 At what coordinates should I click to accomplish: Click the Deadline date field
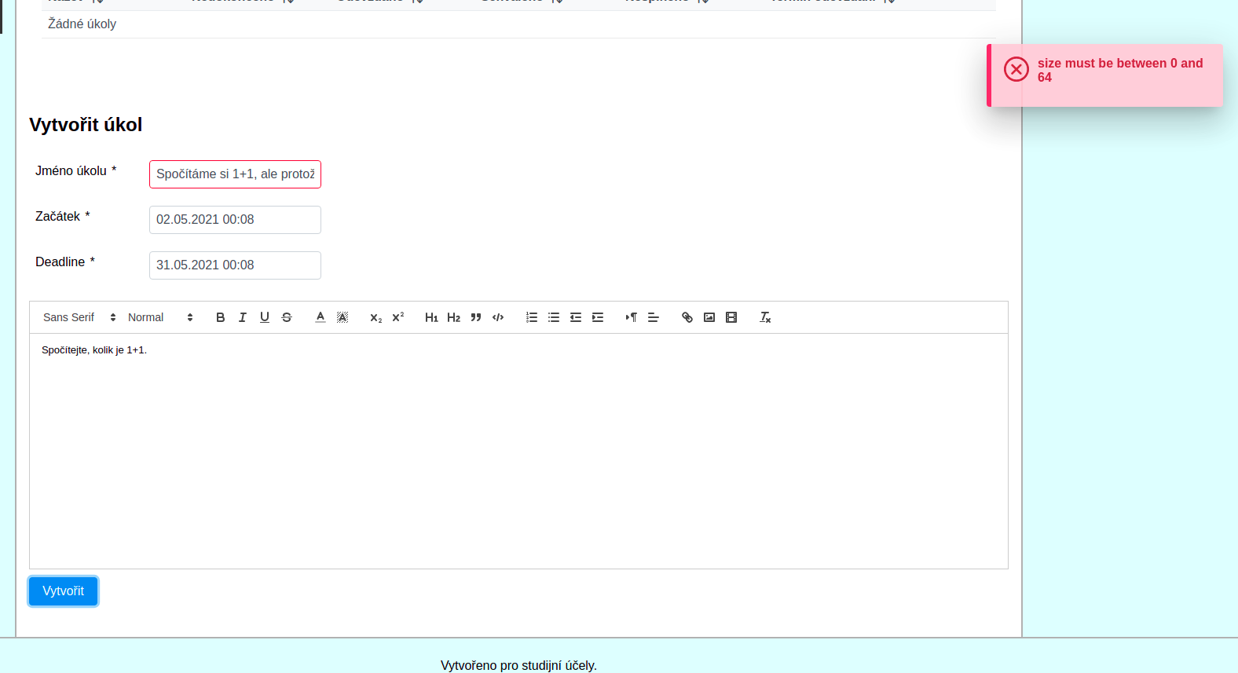click(x=235, y=265)
